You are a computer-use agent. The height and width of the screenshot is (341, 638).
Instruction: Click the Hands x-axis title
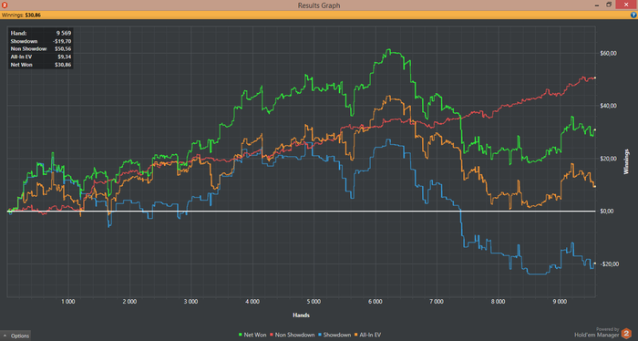[301, 315]
